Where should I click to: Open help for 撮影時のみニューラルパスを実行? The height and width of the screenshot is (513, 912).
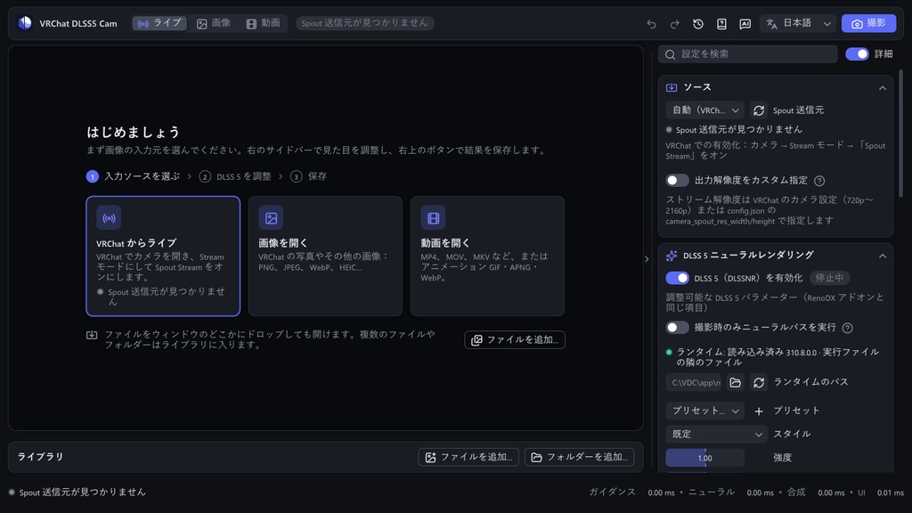(848, 328)
